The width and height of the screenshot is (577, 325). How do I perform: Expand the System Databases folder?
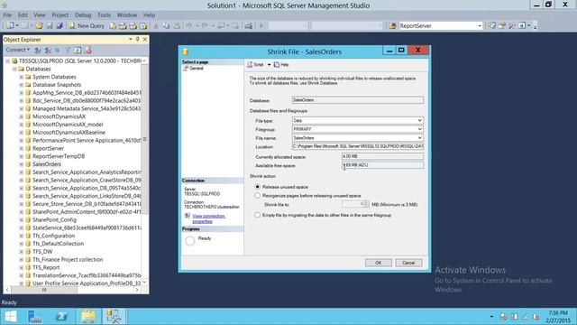pyautogui.click(x=22, y=77)
